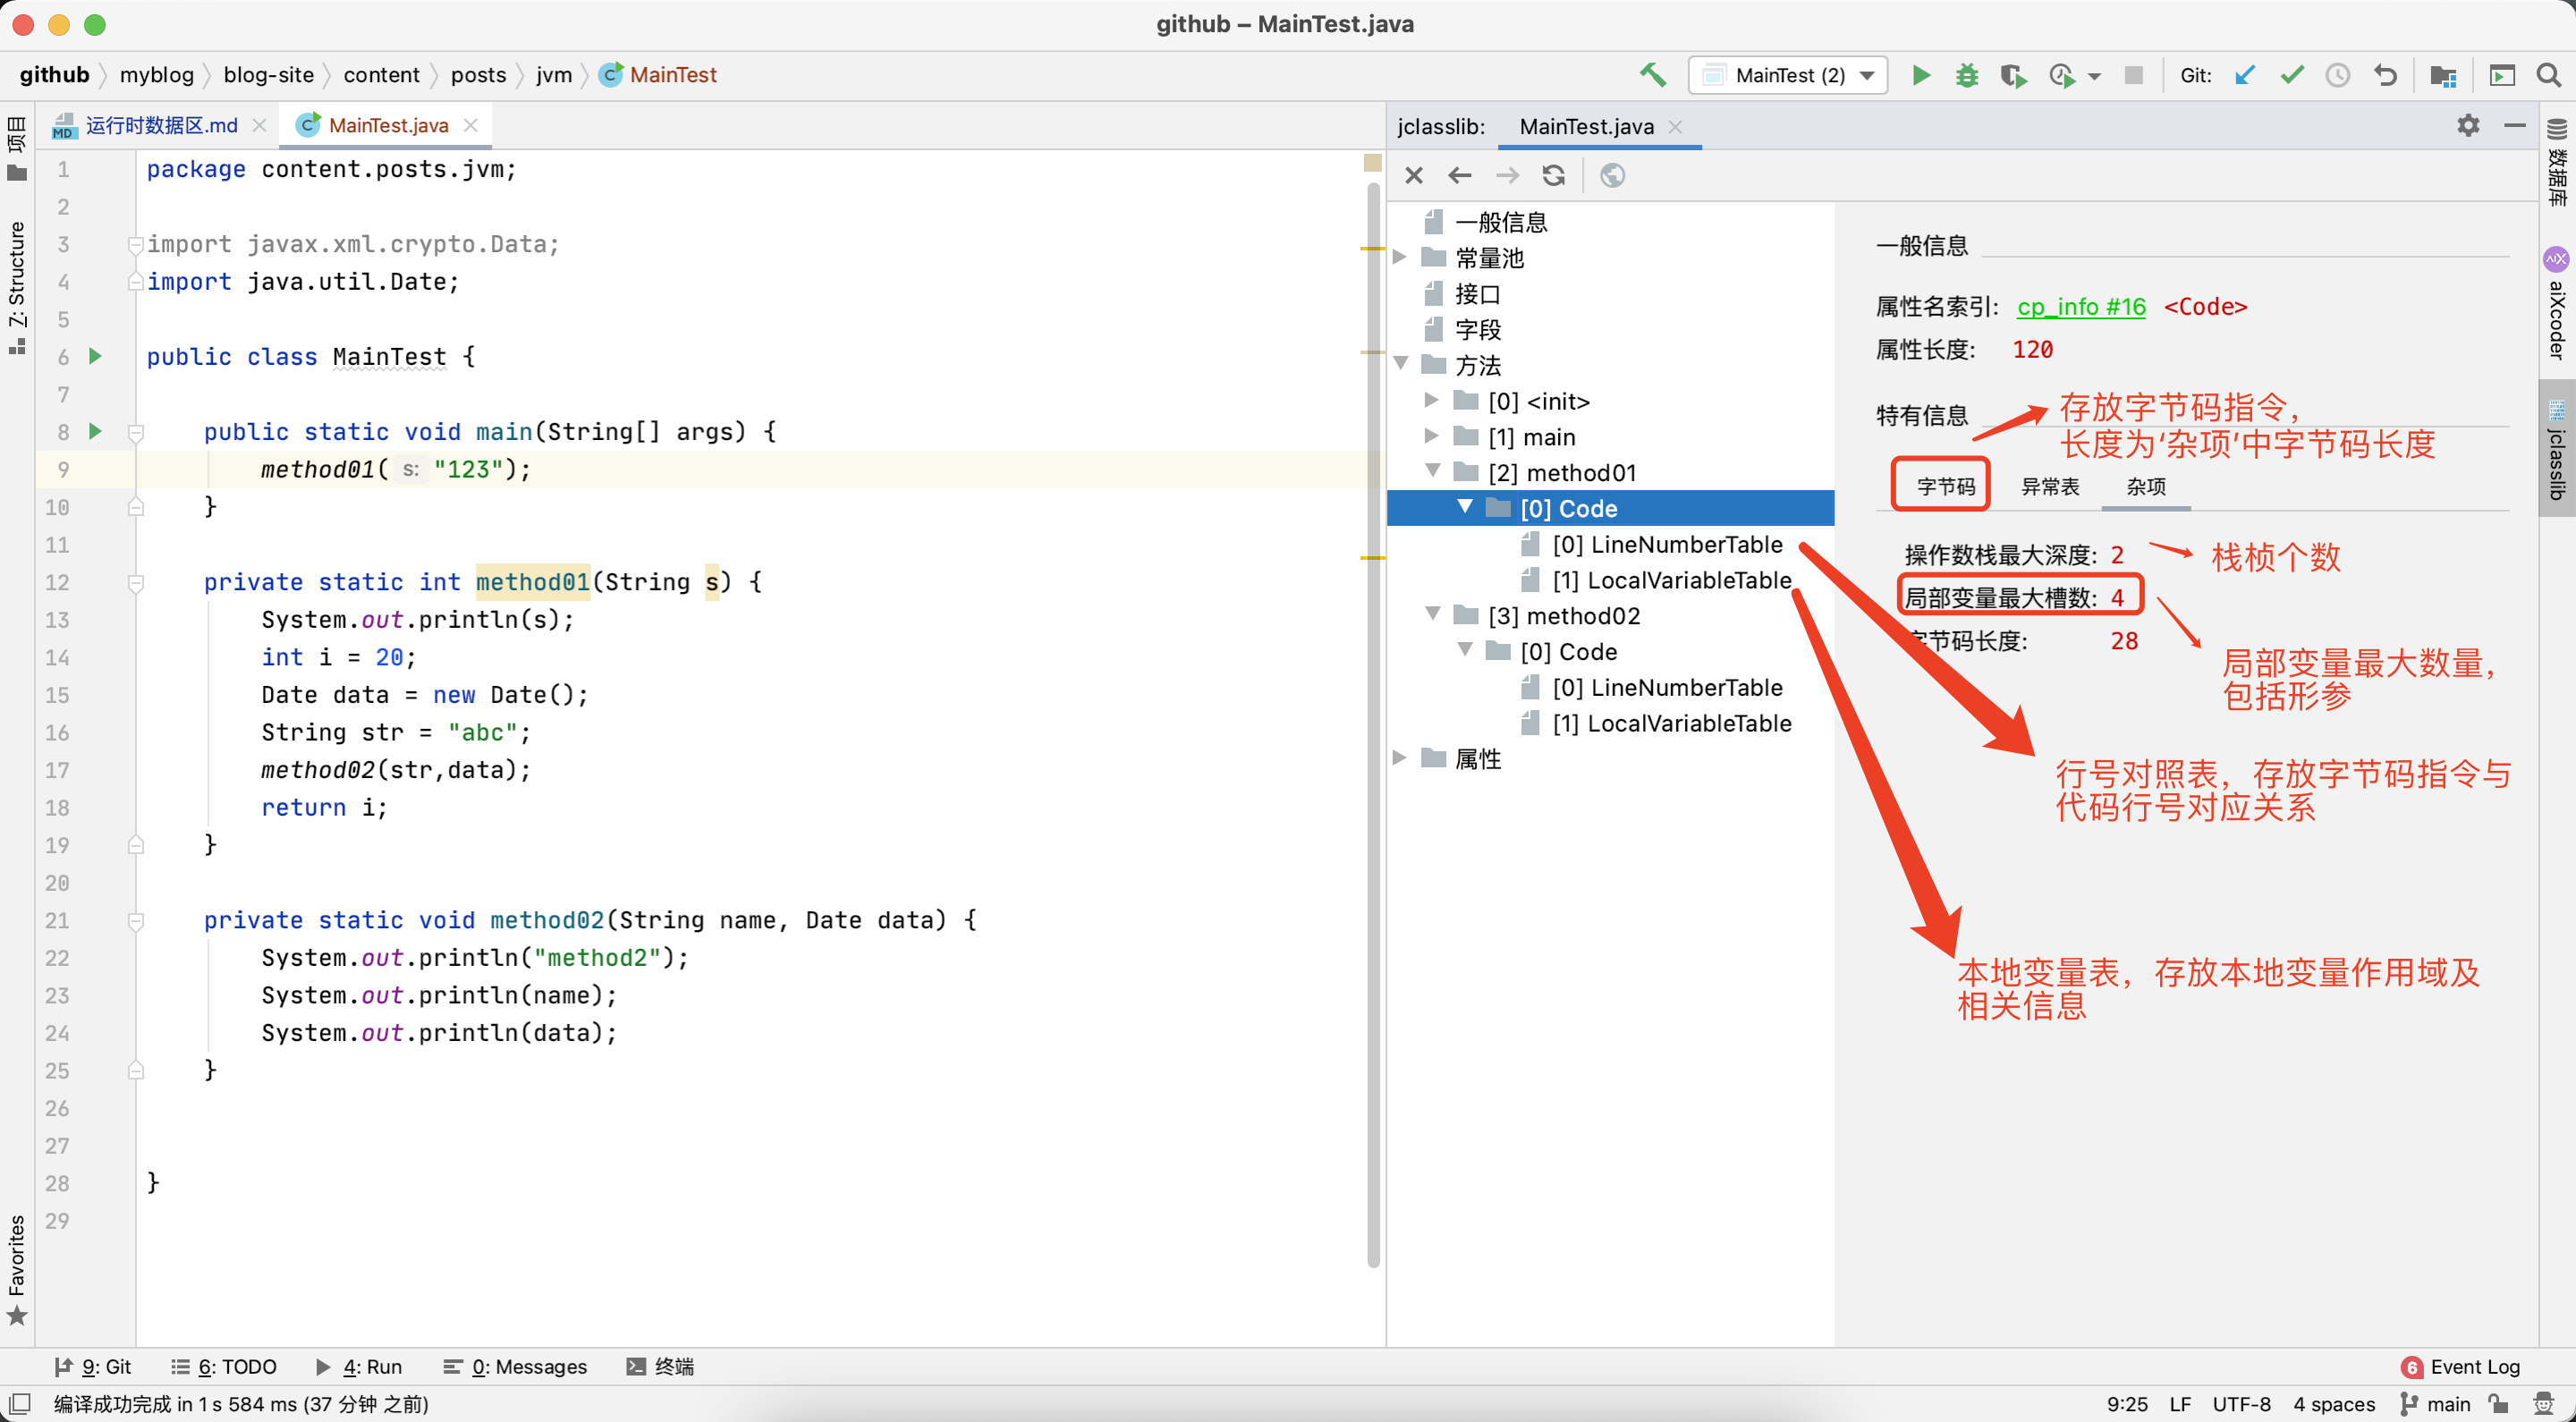Show Git history clock icon
The height and width of the screenshot is (1422, 2576).
point(2338,75)
